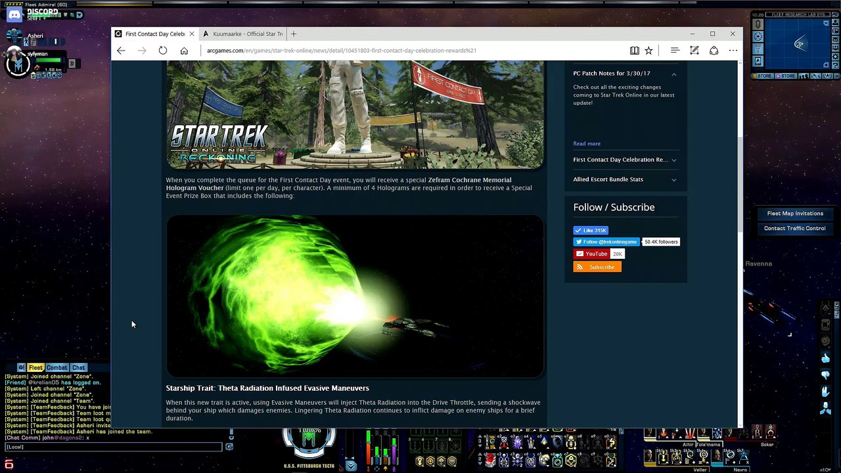The image size is (841, 473).
Task: Open the chat settings icon beside Fleet tab
Action: point(22,368)
